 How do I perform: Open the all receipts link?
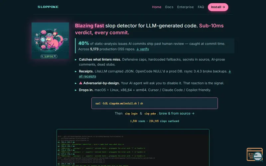87,76
